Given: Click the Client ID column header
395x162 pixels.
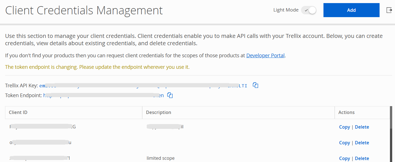Looking at the screenshot, I should click(74, 112).
